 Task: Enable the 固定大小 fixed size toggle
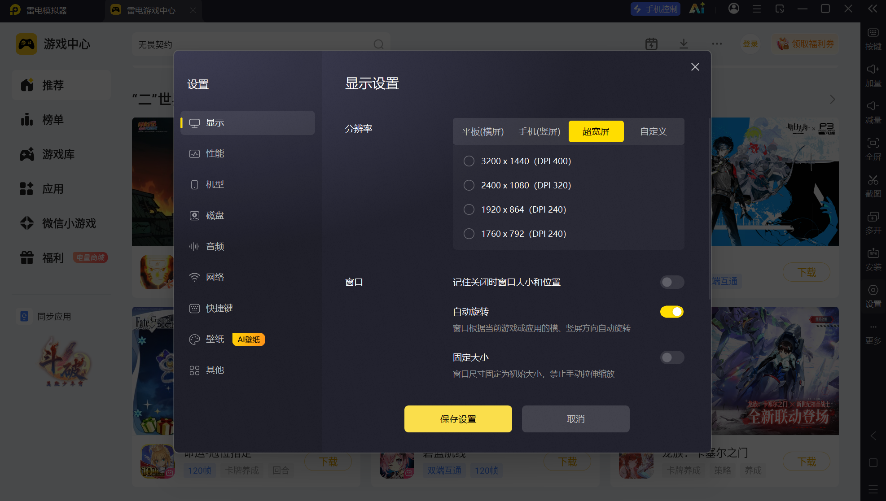point(672,357)
